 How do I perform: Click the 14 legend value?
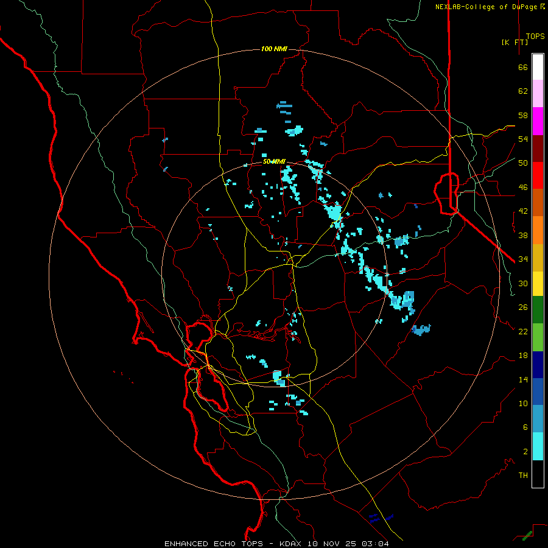click(523, 379)
